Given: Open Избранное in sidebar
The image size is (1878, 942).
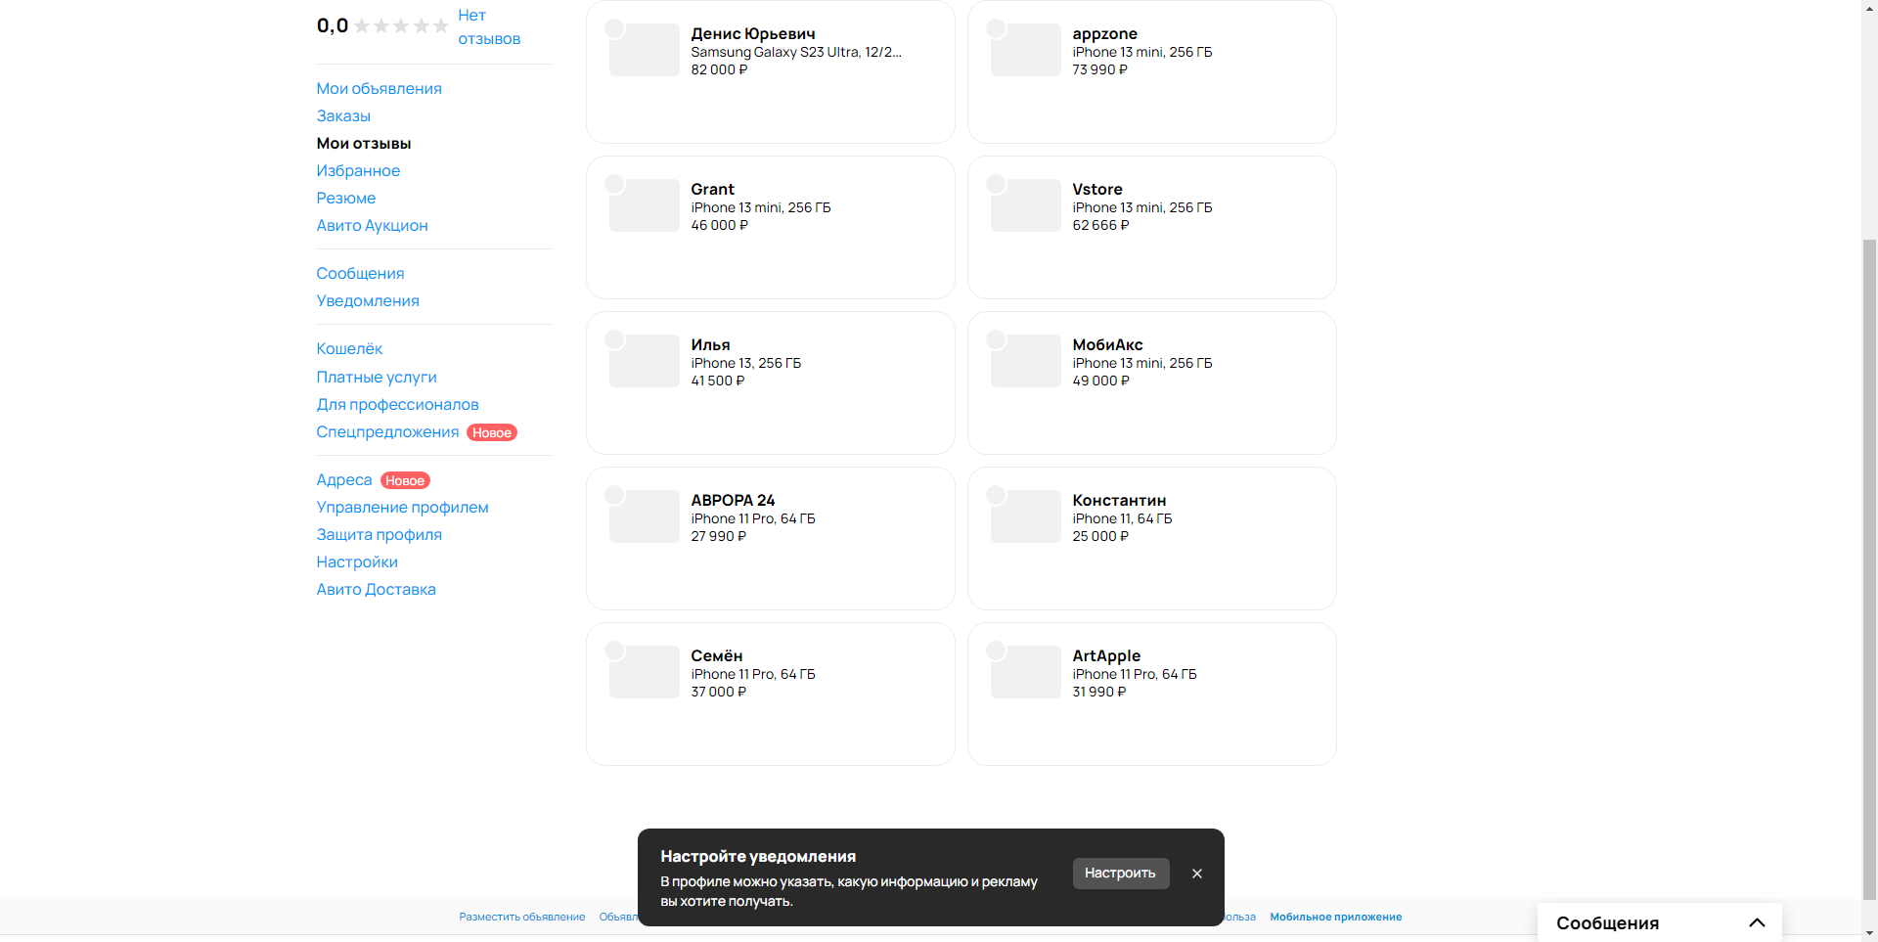Looking at the screenshot, I should point(358,171).
